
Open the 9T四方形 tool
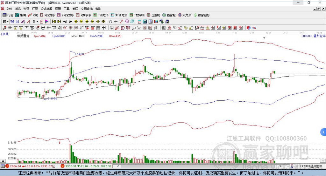(x=119, y=15)
